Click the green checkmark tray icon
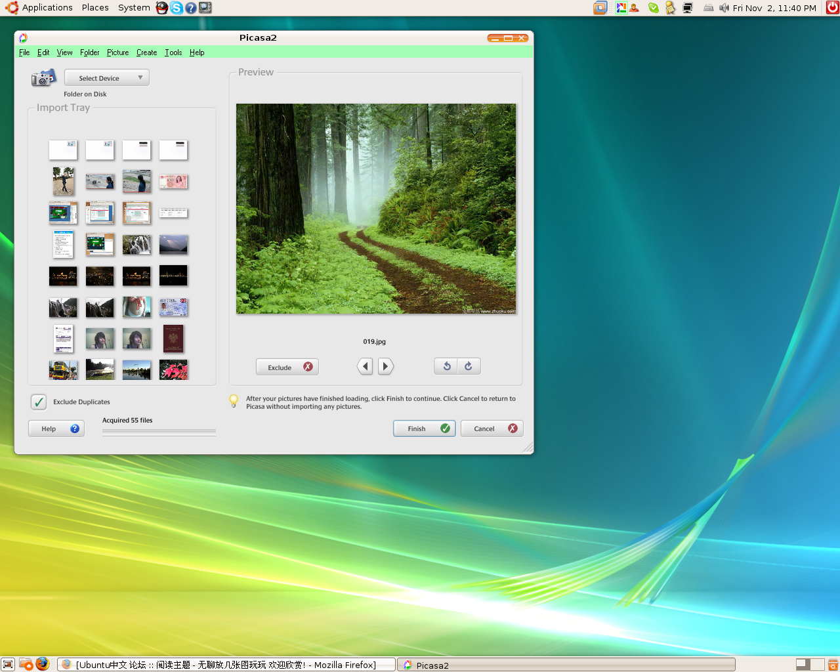840x672 pixels. (654, 8)
